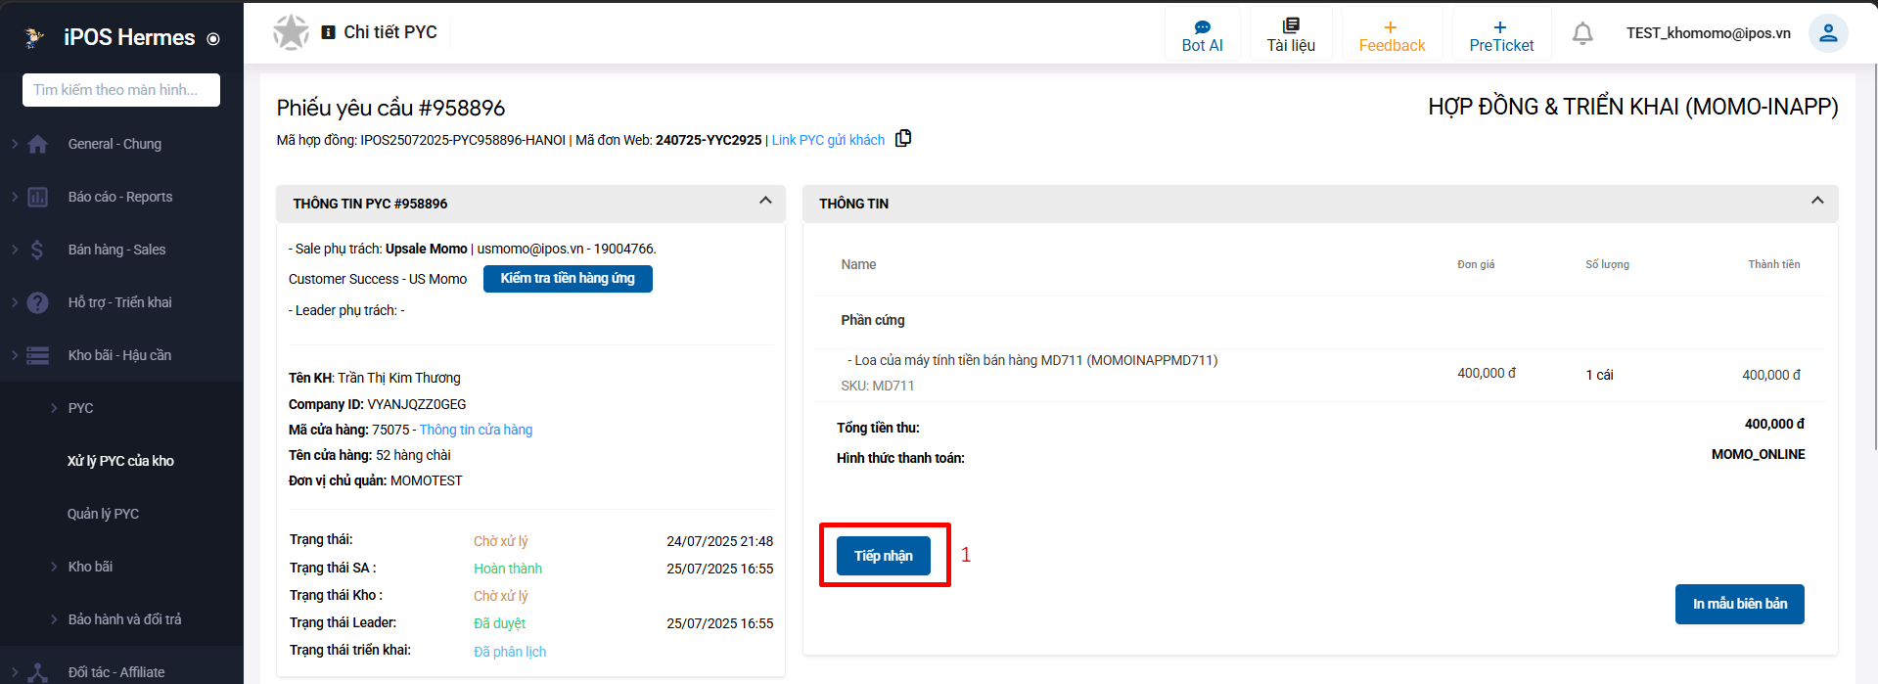1878x684 pixels.
Task: Focus the Tìm kiếm theo màn hình search field
Action: pyautogui.click(x=121, y=90)
